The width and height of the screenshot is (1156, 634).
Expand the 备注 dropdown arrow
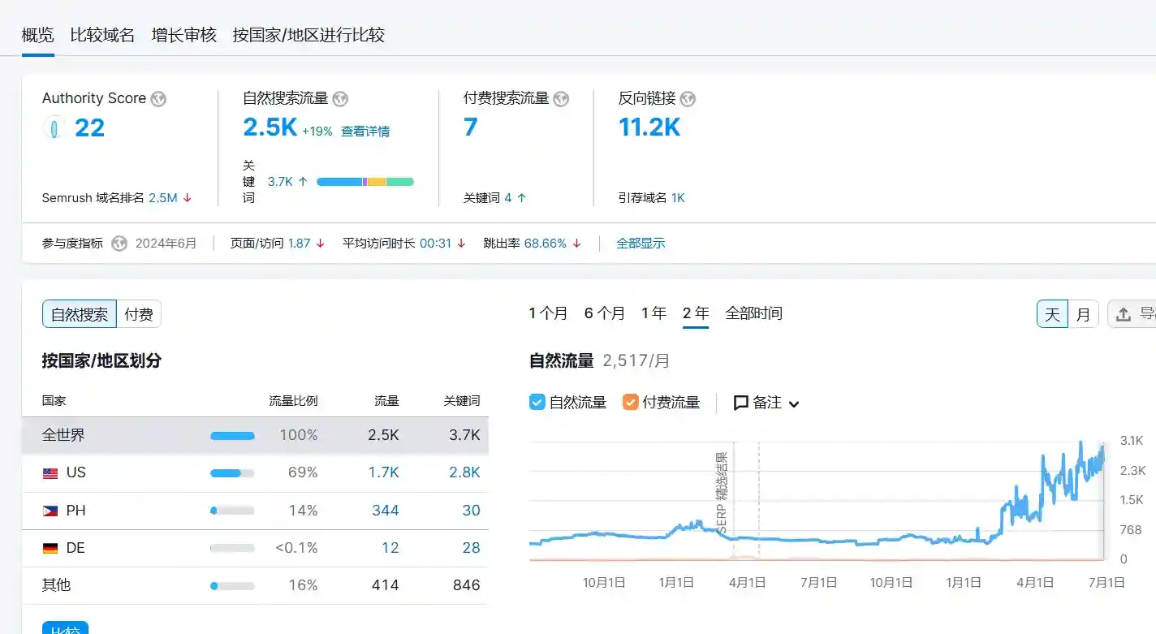(x=794, y=403)
